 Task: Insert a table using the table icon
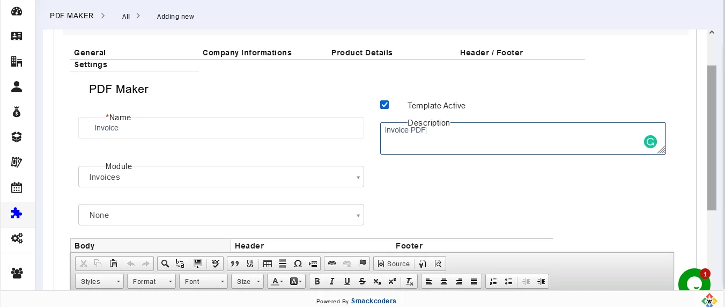click(268, 264)
